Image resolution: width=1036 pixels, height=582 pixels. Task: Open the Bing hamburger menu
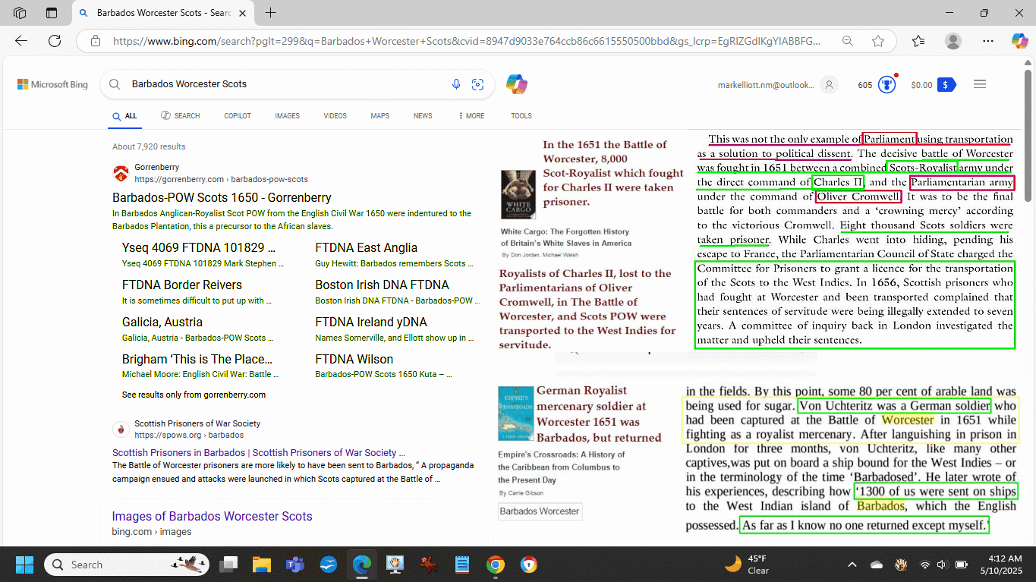click(x=979, y=84)
